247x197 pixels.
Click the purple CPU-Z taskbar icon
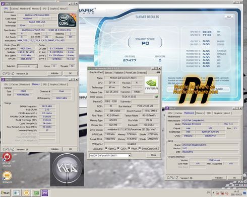45,193
